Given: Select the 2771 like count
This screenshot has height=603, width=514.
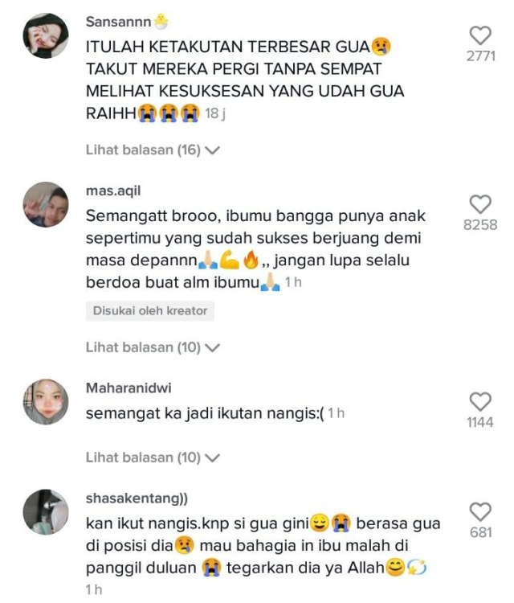Looking at the screenshot, I should click(x=480, y=56).
